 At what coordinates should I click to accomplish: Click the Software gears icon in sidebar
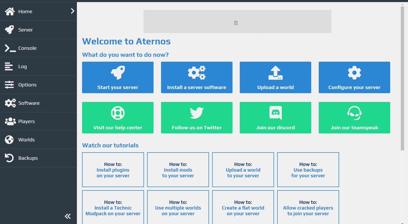coord(10,103)
